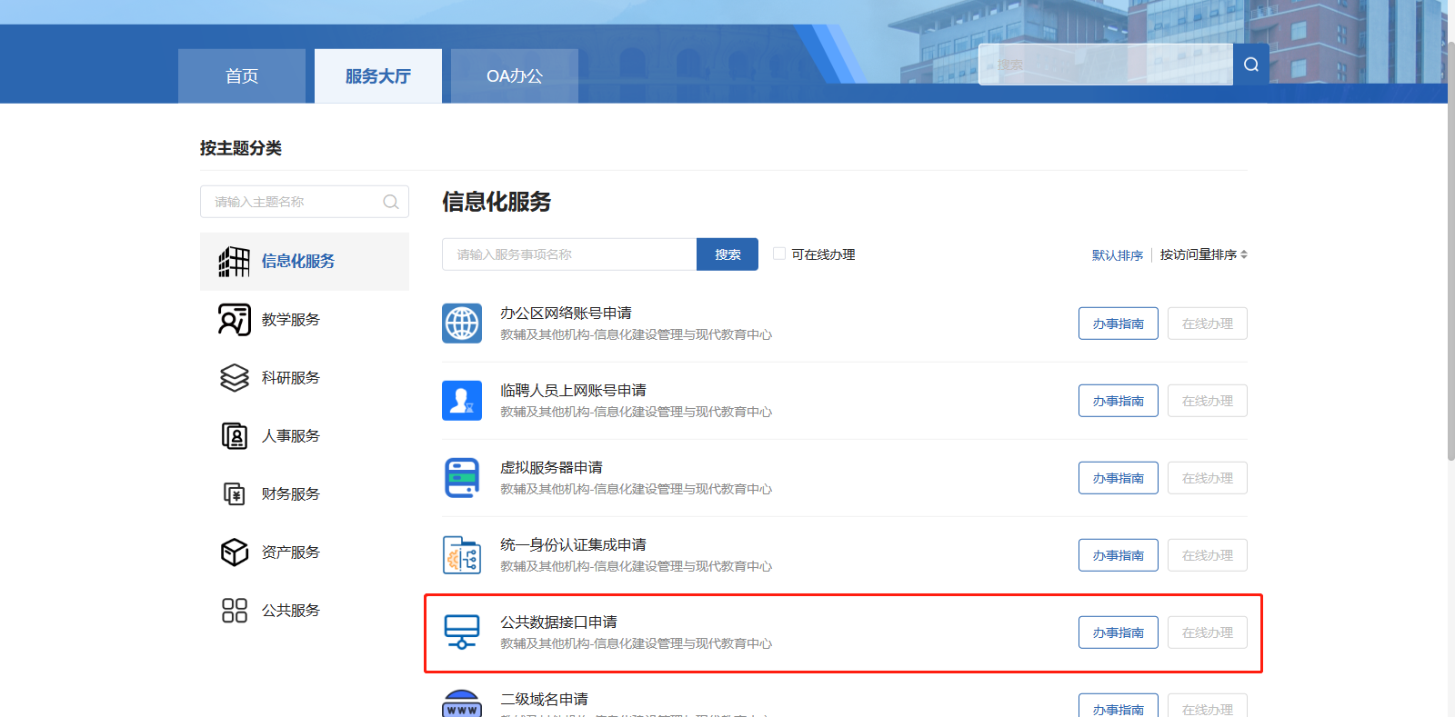
Task: Enable the 可在线办理 checkbox
Action: click(779, 254)
